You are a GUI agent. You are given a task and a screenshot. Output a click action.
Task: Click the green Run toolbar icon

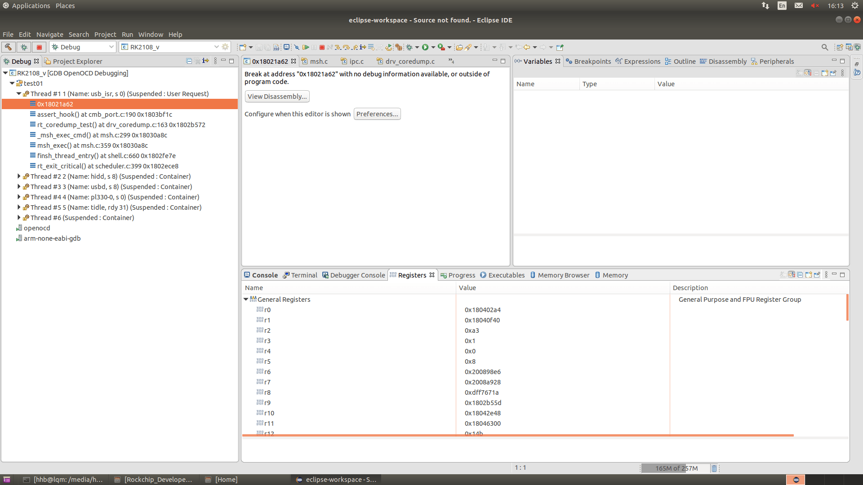pos(425,47)
